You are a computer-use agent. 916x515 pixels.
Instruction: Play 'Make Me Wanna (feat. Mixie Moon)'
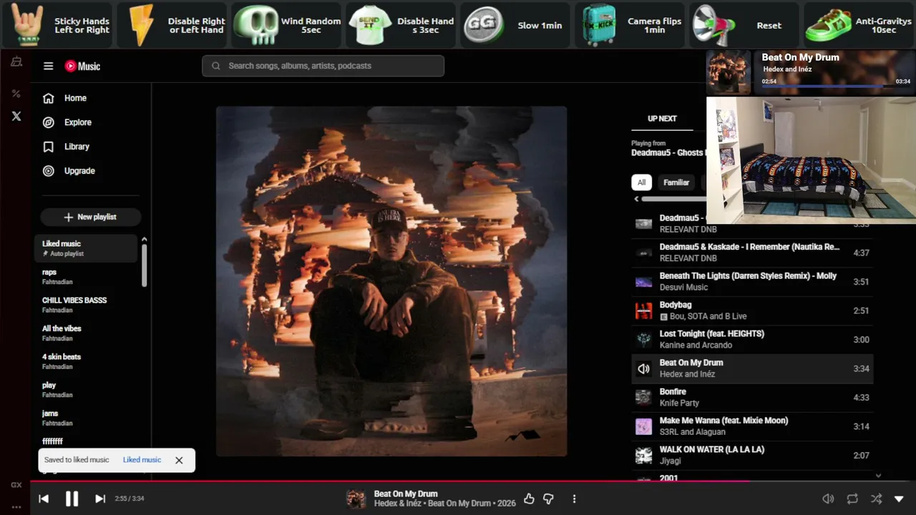[x=752, y=426]
